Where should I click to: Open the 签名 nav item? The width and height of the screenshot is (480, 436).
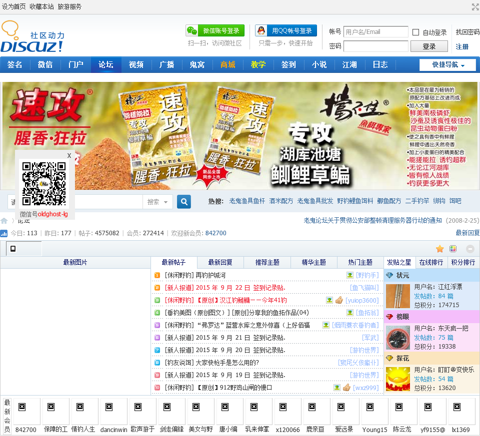pyautogui.click(x=14, y=64)
